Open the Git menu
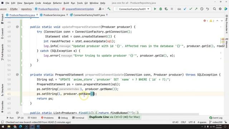The height and width of the screenshot is (129, 229). click(x=86, y=3)
